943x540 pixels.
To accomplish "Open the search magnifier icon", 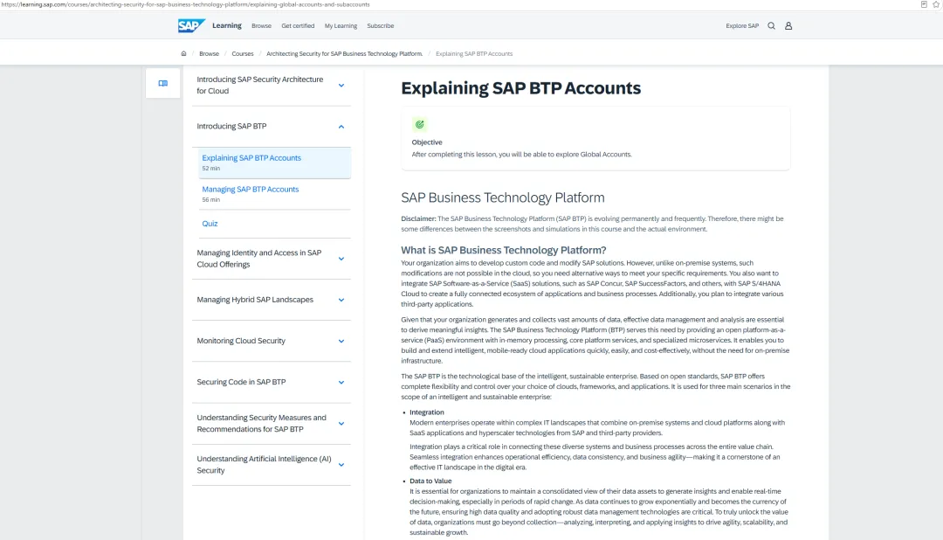I will tap(771, 26).
